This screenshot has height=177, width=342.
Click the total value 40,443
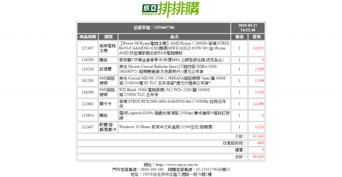coord(258,157)
